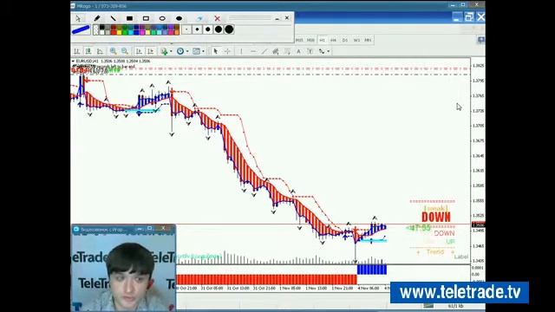Switch chart to candlestick type
Viewport: 555px width, 312px height.
(x=88, y=51)
